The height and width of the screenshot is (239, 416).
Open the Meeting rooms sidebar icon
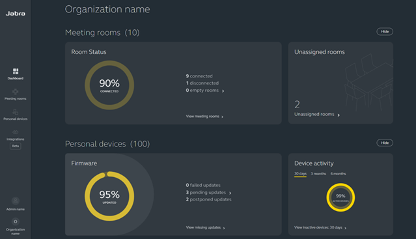(x=16, y=92)
